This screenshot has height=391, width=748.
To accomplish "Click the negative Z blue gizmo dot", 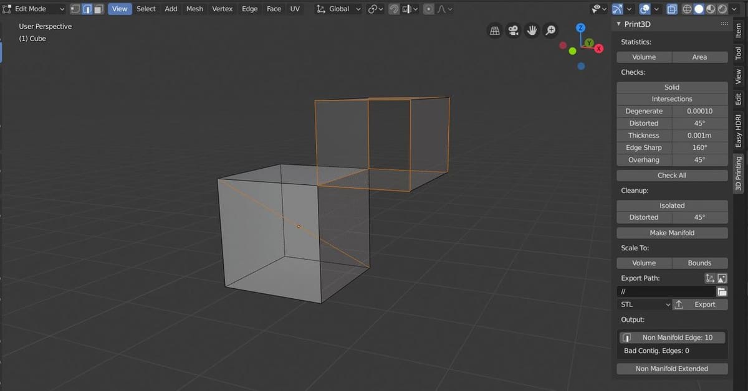I will 581,66.
